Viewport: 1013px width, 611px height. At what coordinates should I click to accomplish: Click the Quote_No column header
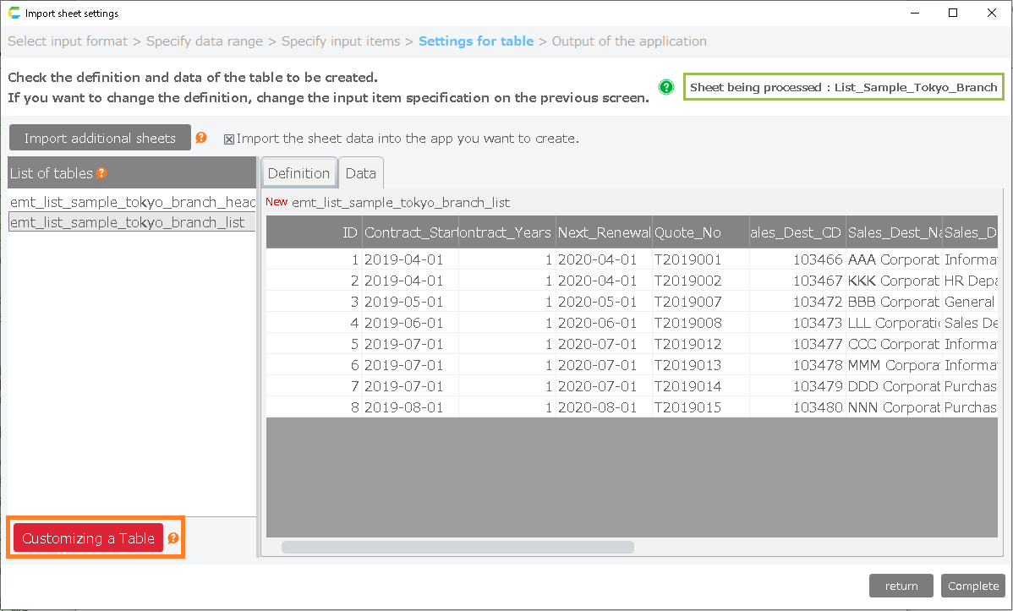point(700,232)
